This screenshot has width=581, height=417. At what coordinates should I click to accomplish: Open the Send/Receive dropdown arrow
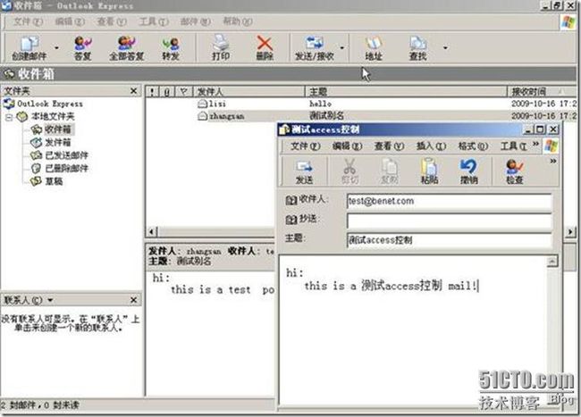coord(342,47)
